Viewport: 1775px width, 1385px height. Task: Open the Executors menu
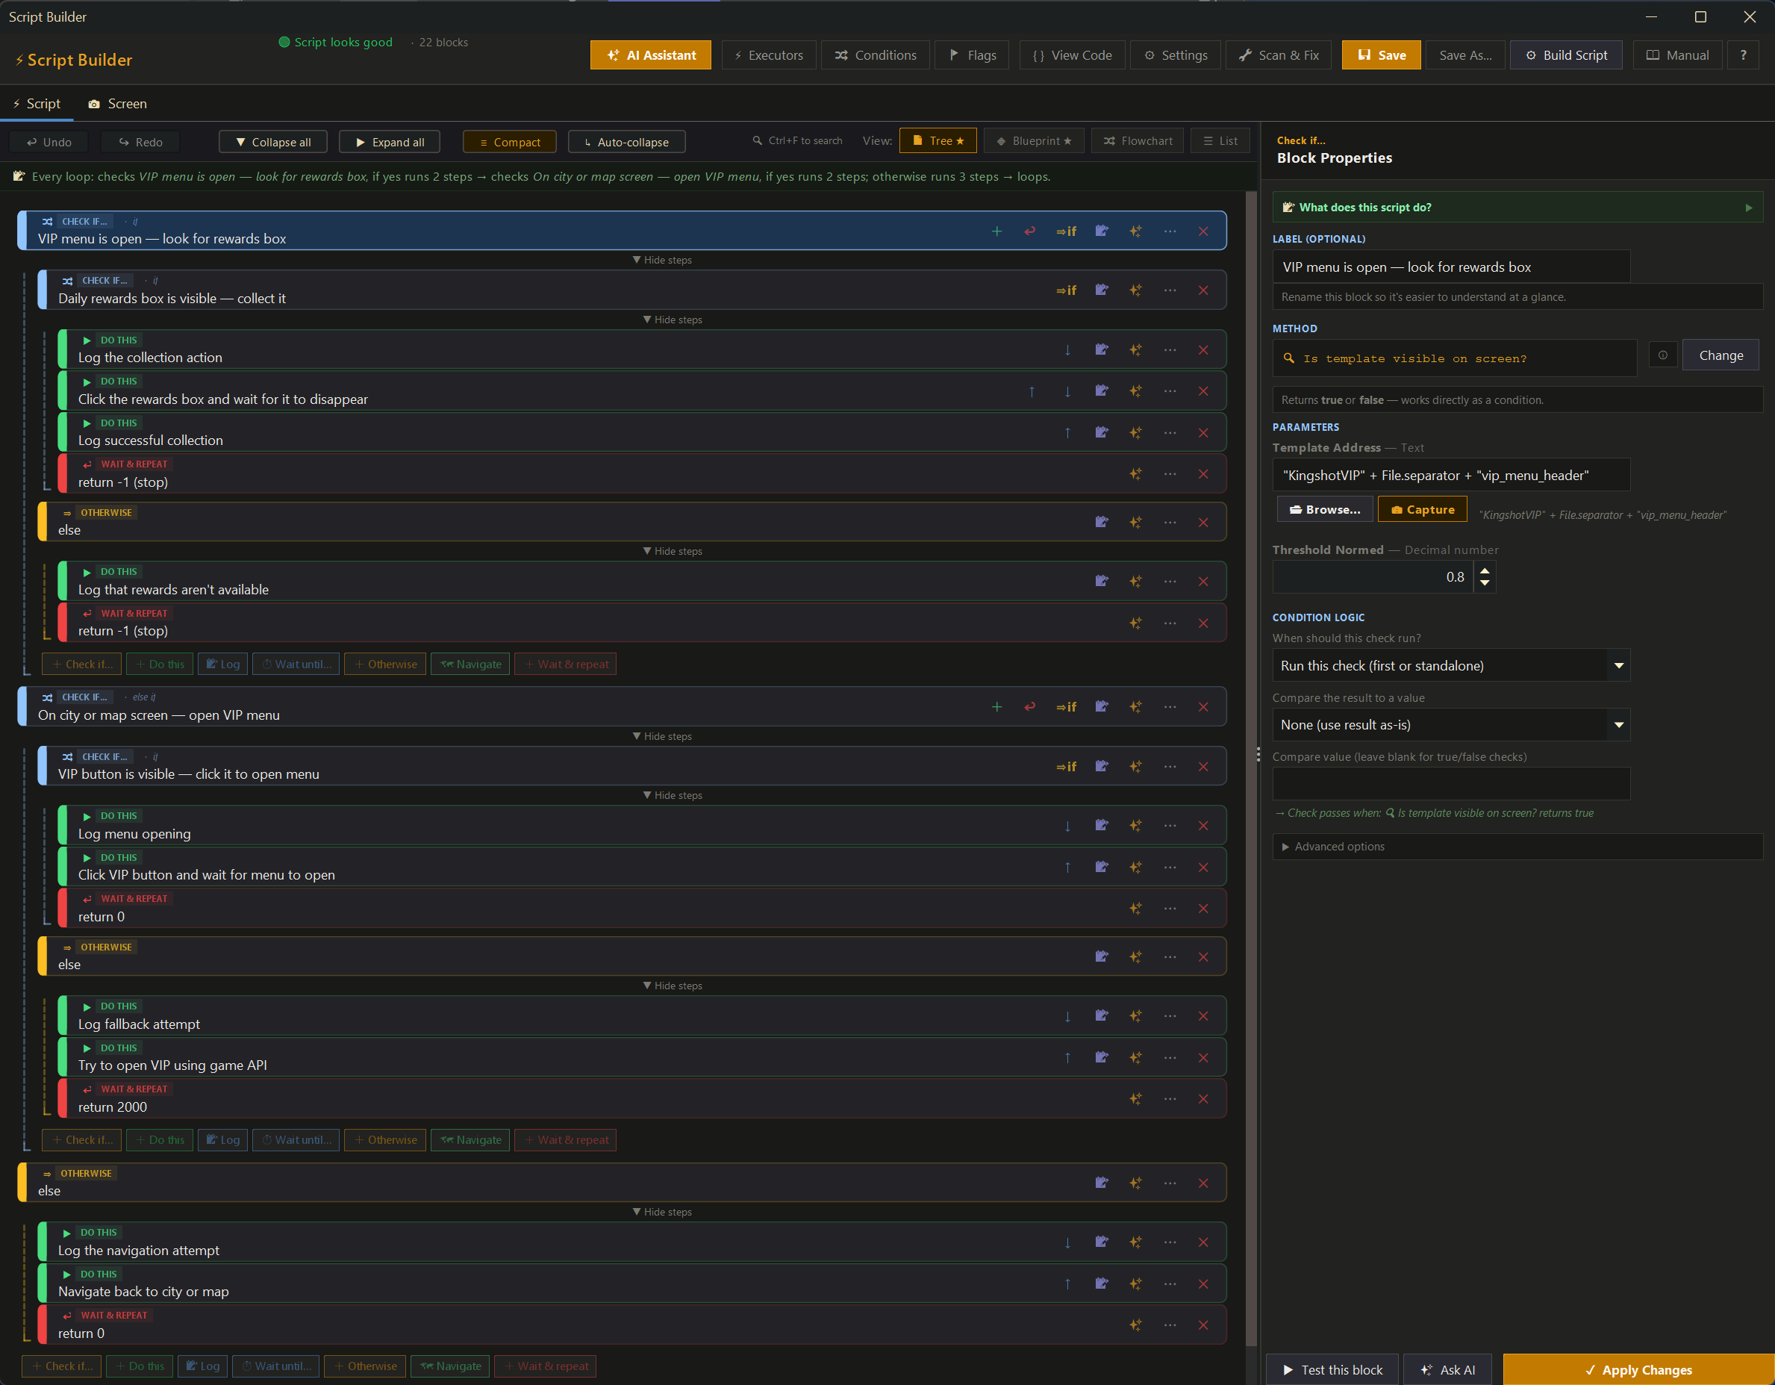coord(768,55)
